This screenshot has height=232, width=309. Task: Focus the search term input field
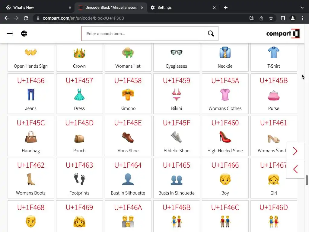click(142, 34)
